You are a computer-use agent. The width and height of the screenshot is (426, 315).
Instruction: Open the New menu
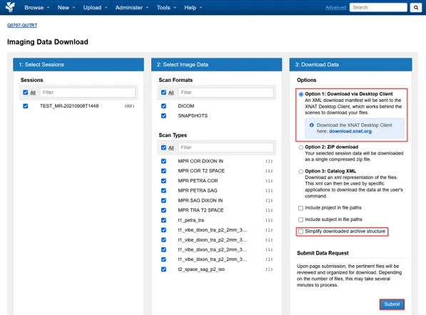(x=66, y=8)
